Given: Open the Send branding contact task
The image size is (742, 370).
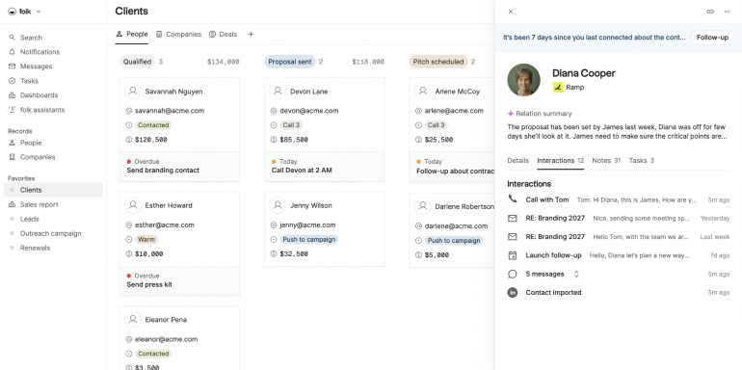Looking at the screenshot, I should tap(163, 171).
